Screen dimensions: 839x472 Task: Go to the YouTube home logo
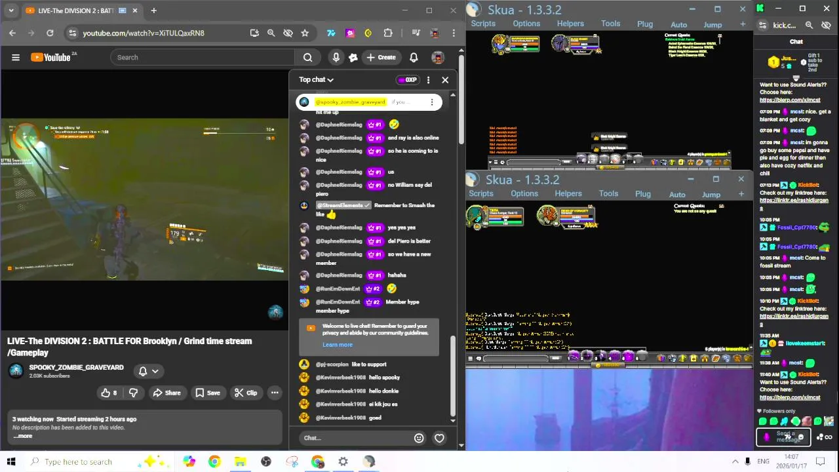(52, 57)
